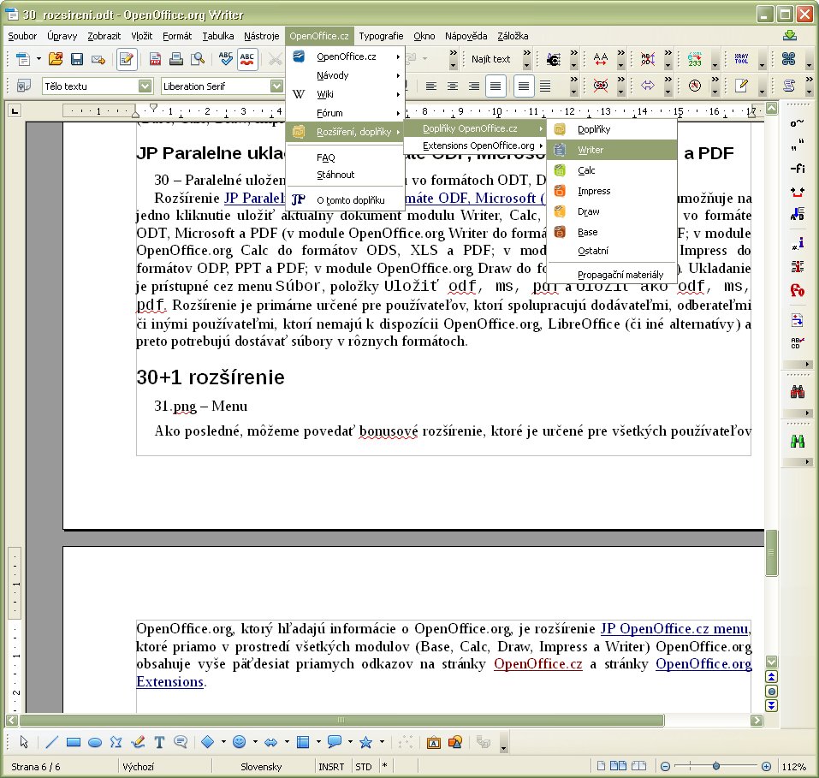This screenshot has height=778, width=819.
Task: Insert a Stars shape
Action: [366, 742]
